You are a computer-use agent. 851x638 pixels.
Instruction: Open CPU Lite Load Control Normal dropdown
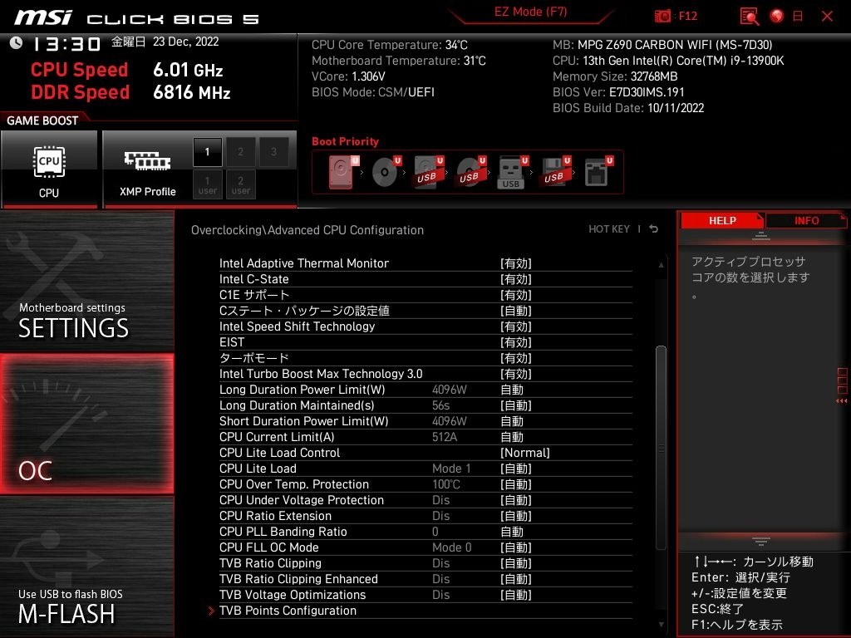coord(525,453)
